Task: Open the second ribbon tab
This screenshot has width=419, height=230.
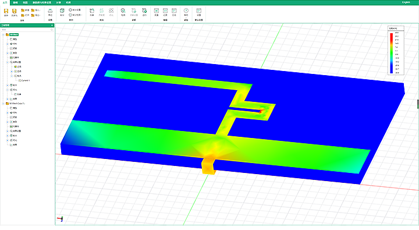Action: point(16,2)
